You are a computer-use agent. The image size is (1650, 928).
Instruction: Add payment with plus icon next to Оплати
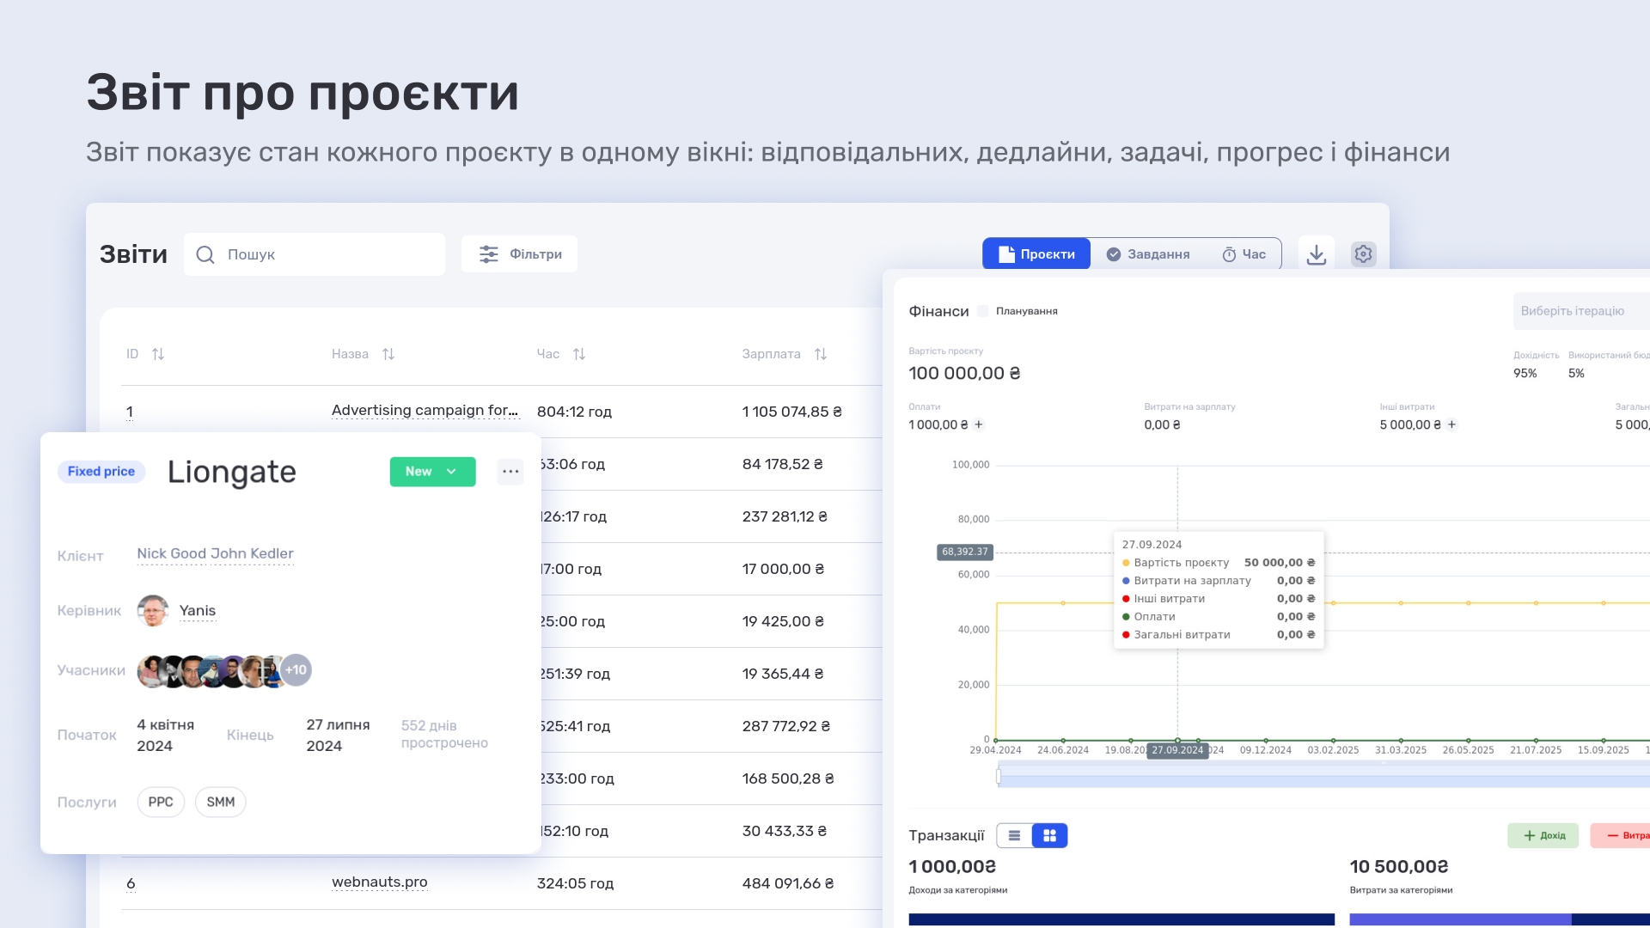[x=981, y=424]
